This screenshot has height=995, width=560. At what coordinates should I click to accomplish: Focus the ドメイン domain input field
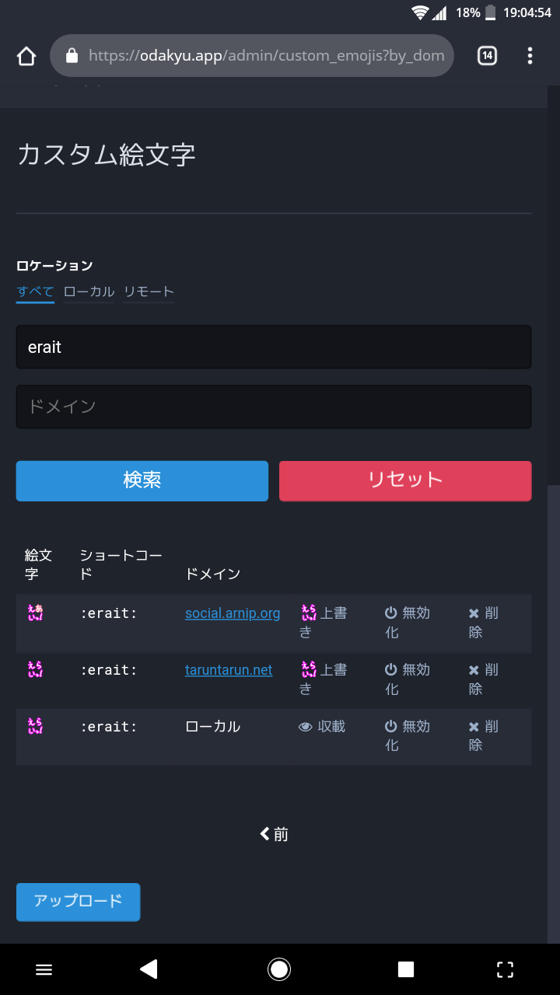[x=274, y=407]
